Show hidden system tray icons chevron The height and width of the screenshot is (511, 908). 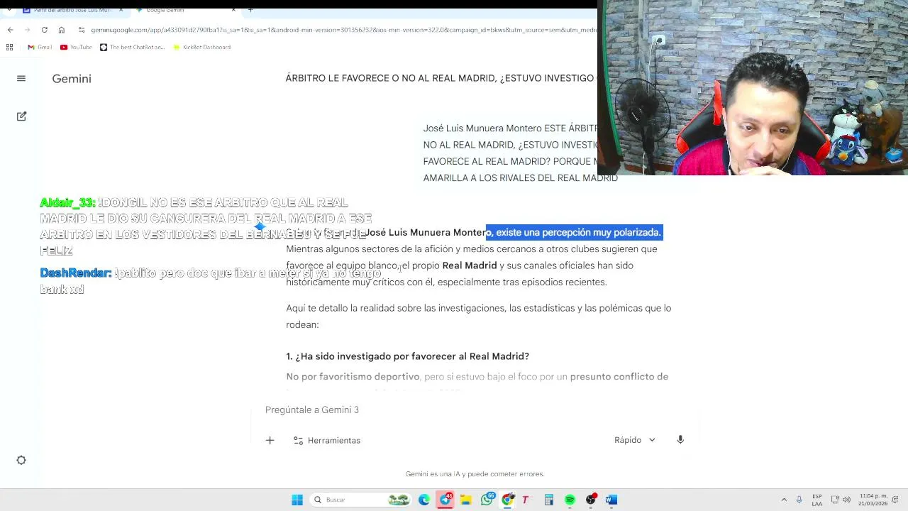(x=784, y=500)
